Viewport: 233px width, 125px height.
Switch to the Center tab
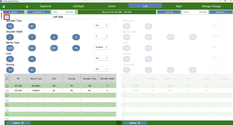pyautogui.click(x=112, y=6)
